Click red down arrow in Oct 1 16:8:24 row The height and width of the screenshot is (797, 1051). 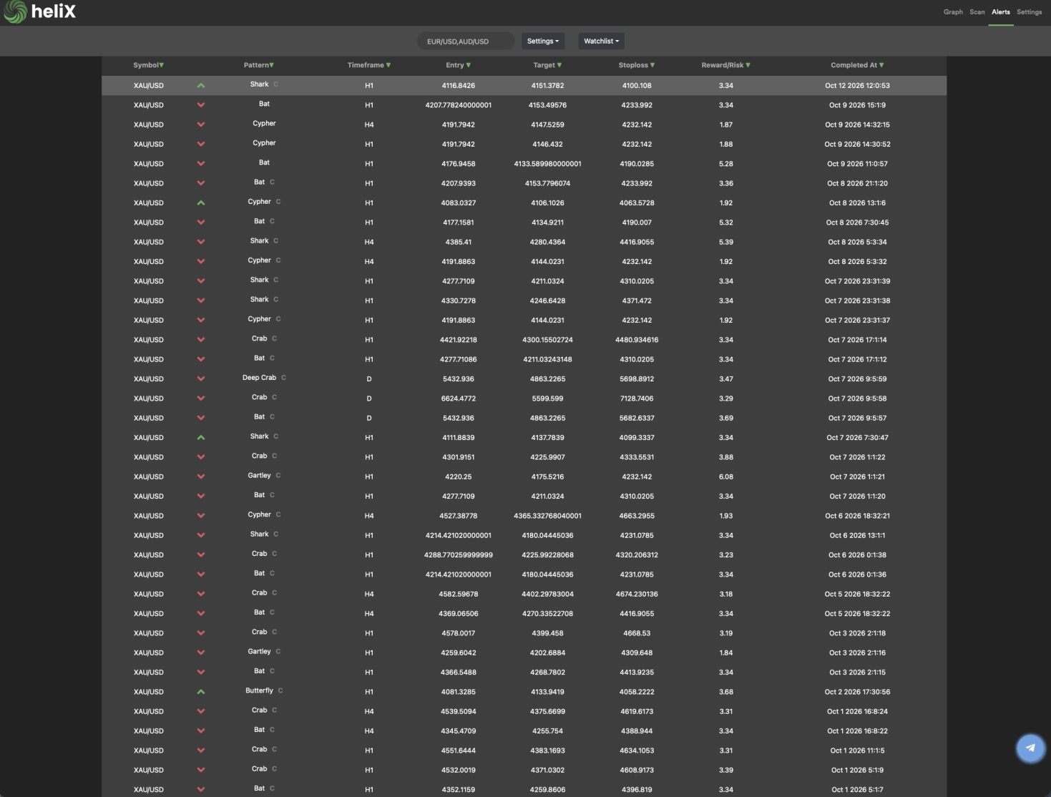click(x=201, y=711)
